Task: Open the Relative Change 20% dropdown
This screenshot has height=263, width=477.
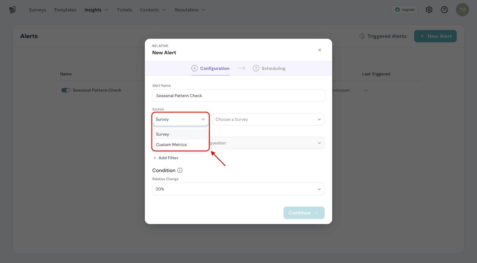Action: [x=238, y=189]
